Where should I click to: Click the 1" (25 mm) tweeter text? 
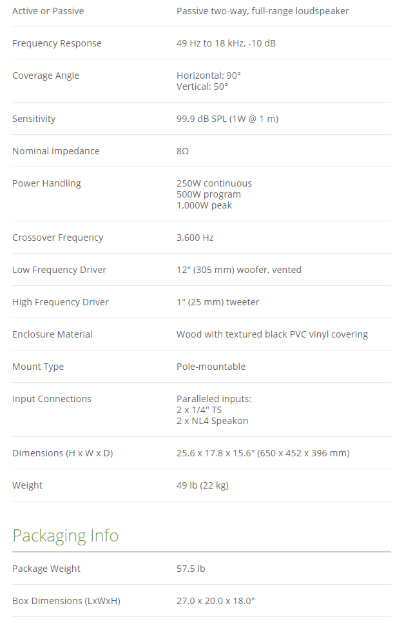point(218,302)
